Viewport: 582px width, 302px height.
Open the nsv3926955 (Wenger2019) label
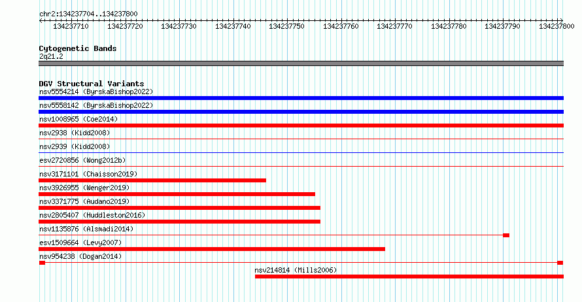[x=84, y=188]
